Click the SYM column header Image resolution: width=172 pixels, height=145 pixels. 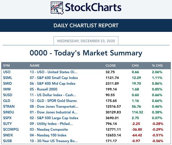tap(7, 65)
